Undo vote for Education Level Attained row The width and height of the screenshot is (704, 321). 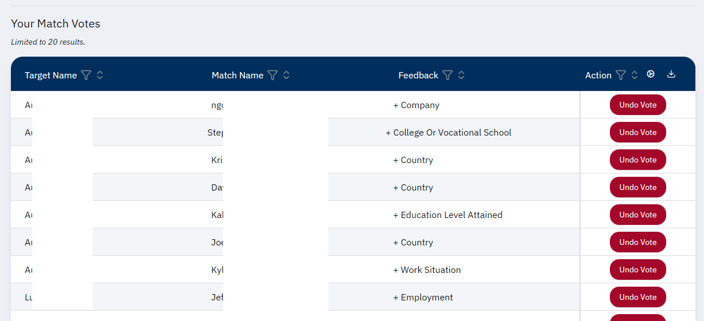(x=637, y=215)
